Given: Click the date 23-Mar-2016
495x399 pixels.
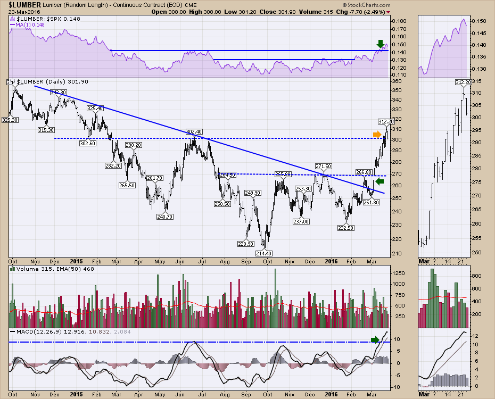Looking at the screenshot, I should [24, 12].
